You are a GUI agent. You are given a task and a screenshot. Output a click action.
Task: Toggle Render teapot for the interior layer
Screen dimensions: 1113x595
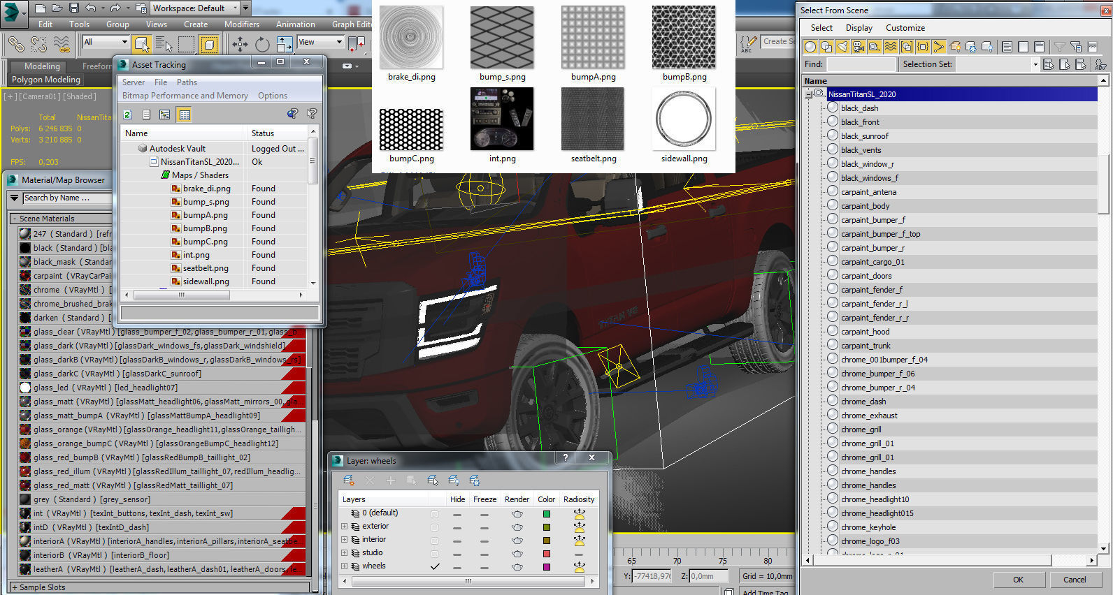(517, 541)
